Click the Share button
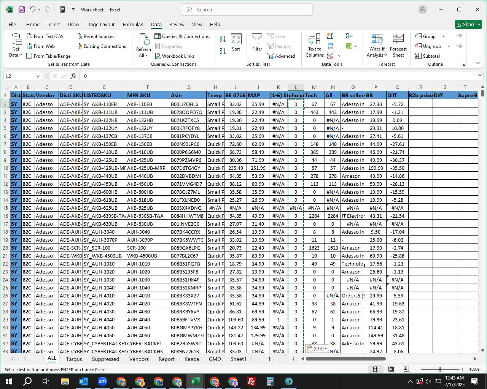Image resolution: width=487 pixels, height=389 pixels. click(468, 24)
